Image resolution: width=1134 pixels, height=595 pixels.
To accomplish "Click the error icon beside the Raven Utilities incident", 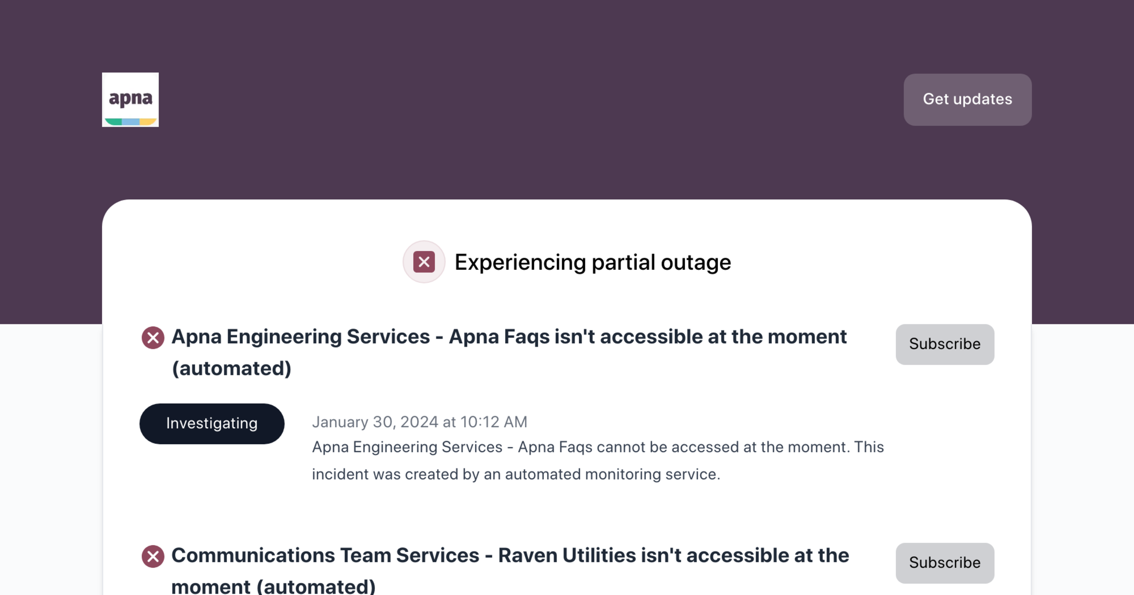I will pyautogui.click(x=153, y=556).
